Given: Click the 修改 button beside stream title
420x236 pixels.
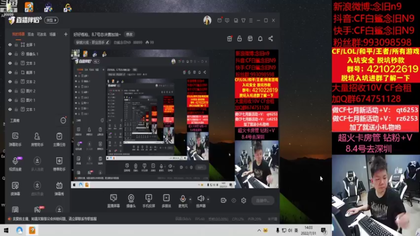Looking at the screenshot, I should click(129, 34).
